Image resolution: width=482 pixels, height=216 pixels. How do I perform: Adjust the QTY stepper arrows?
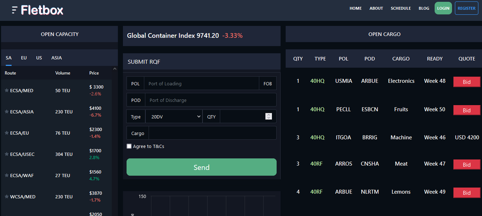[x=269, y=116]
